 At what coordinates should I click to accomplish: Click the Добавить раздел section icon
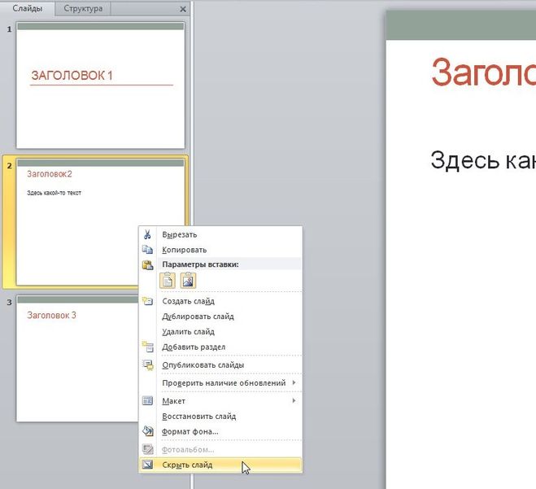tap(147, 347)
